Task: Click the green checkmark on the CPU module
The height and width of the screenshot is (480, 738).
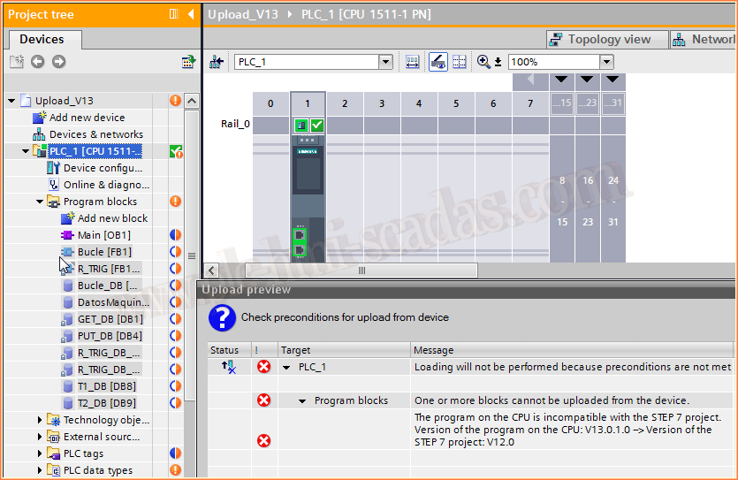Action: (316, 126)
